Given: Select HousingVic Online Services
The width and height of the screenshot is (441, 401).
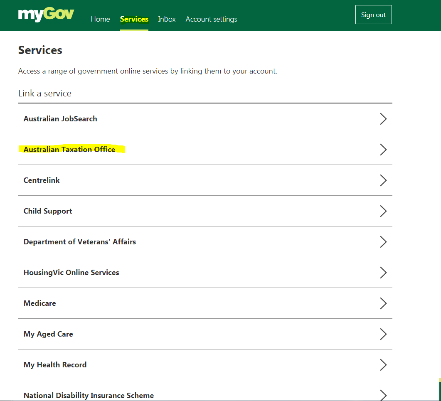Looking at the screenshot, I should coord(205,272).
